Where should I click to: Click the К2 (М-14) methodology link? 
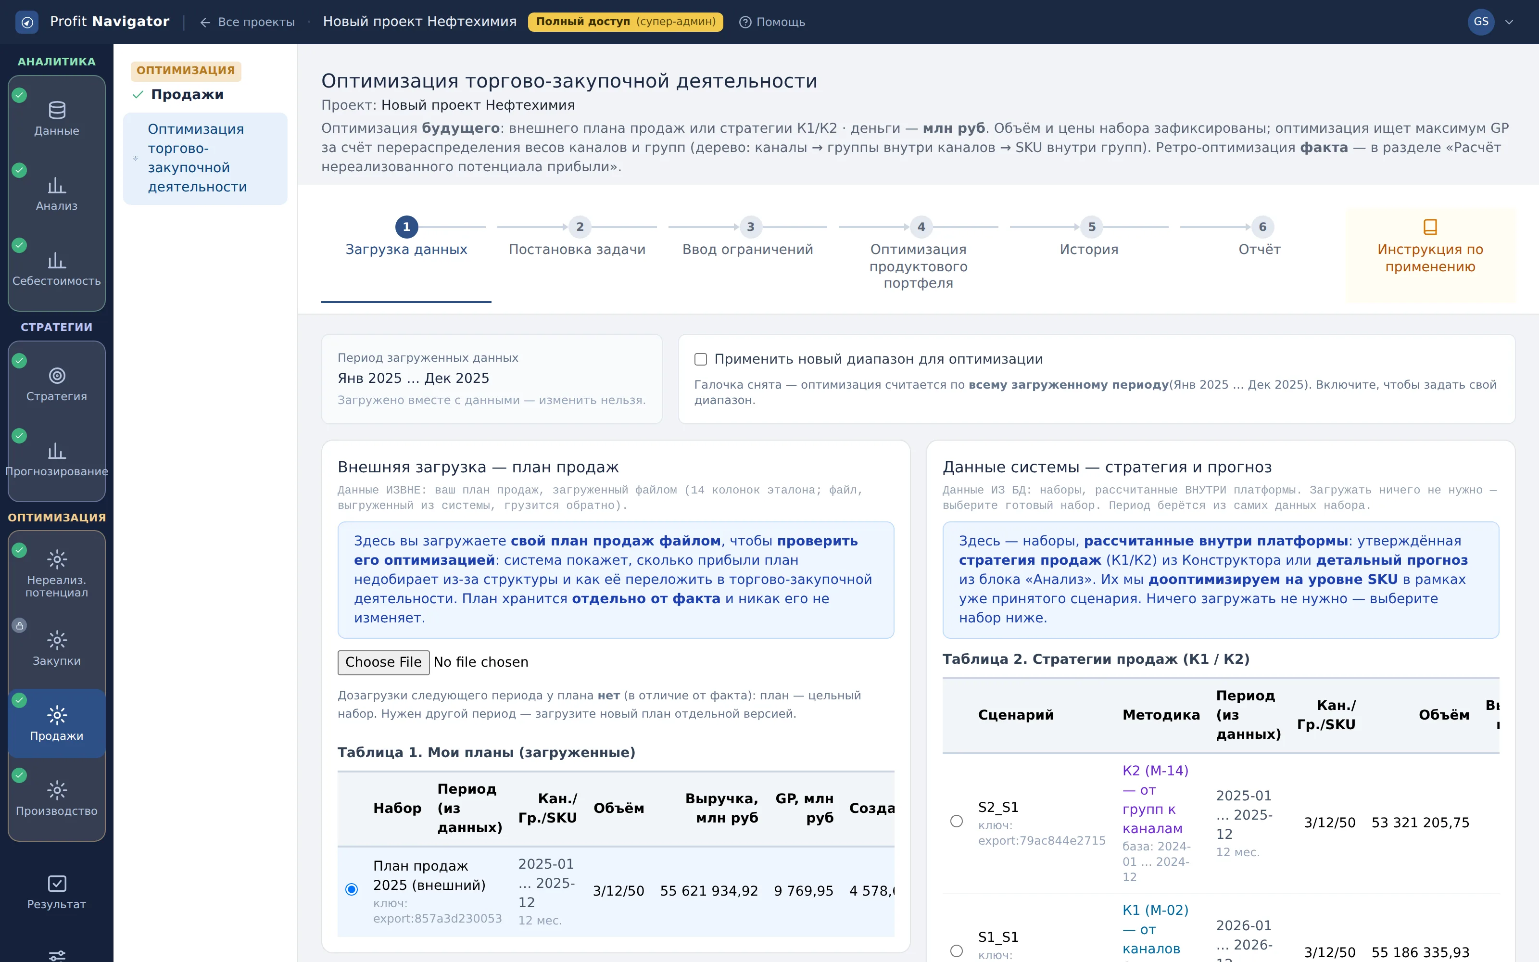[1155, 800]
